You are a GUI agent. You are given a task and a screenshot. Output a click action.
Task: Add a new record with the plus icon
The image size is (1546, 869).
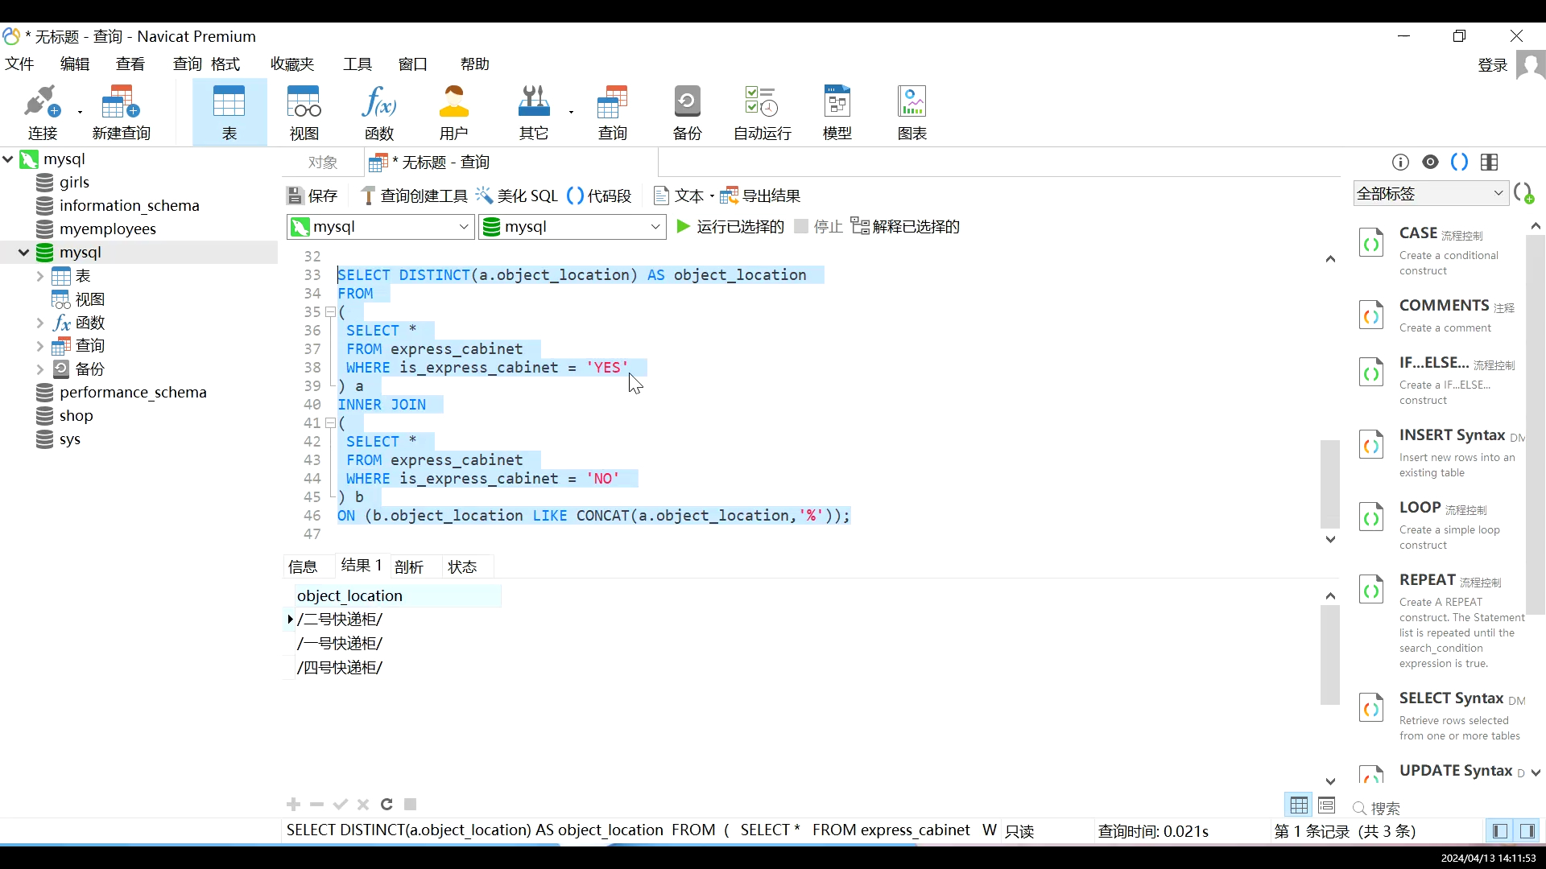pos(294,805)
